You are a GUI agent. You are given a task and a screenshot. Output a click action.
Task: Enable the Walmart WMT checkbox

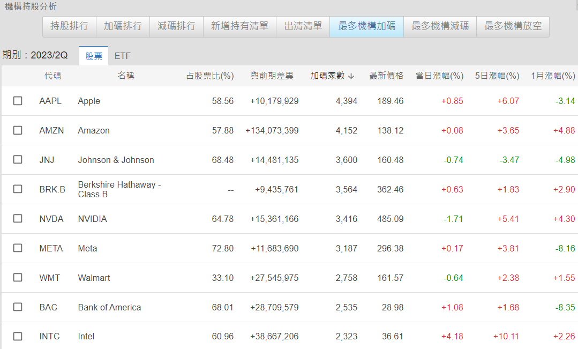pyautogui.click(x=18, y=278)
